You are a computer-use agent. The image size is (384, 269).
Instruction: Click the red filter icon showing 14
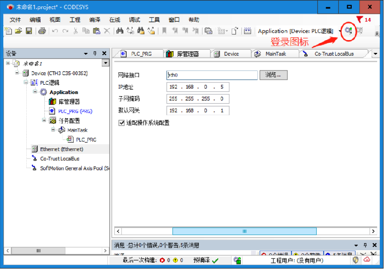pos(360,20)
